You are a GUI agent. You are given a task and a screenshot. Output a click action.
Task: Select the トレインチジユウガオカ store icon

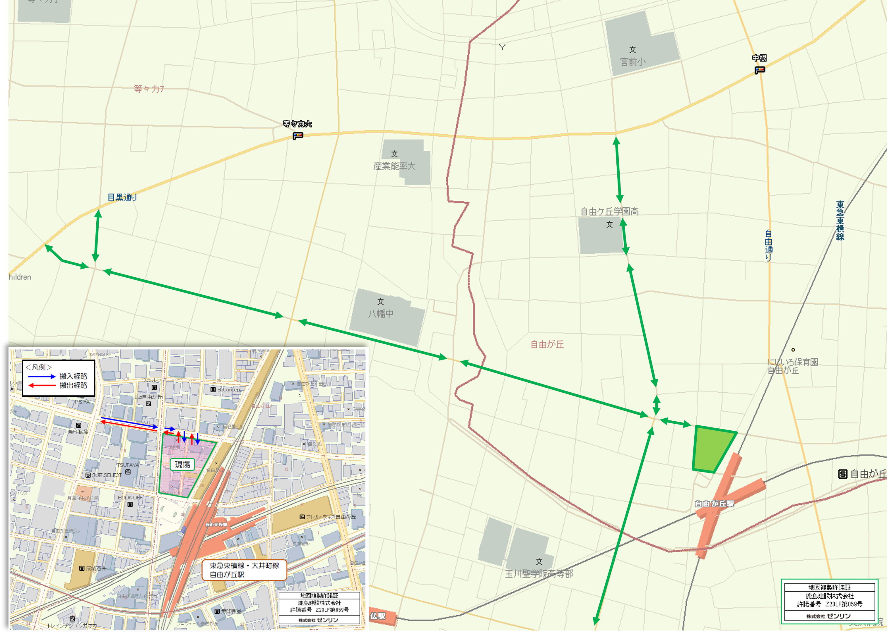[72, 619]
